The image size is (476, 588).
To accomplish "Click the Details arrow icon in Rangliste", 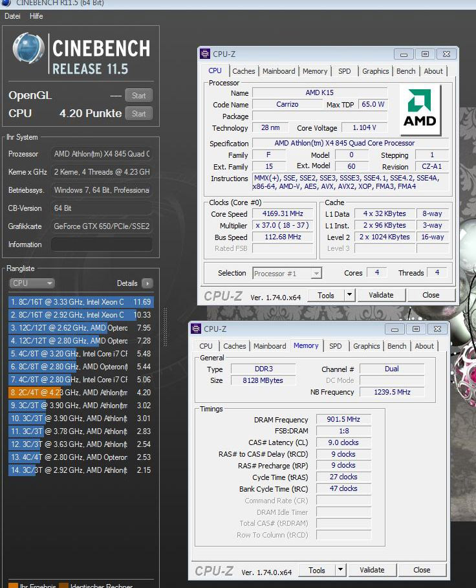I will pyautogui.click(x=147, y=283).
